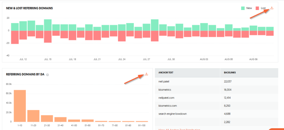
Task: Click the 51-60 DA bar
Action: tap(88, 121)
